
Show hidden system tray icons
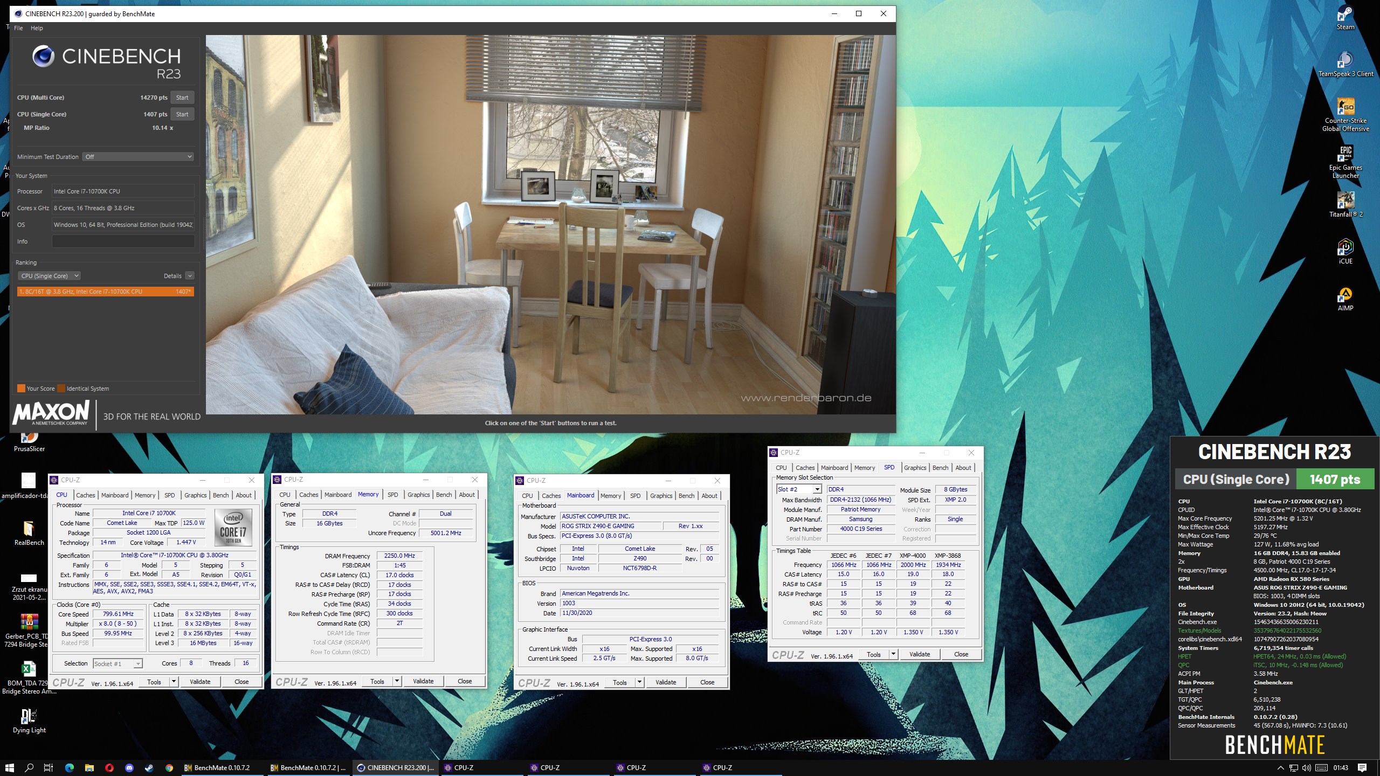1280,768
